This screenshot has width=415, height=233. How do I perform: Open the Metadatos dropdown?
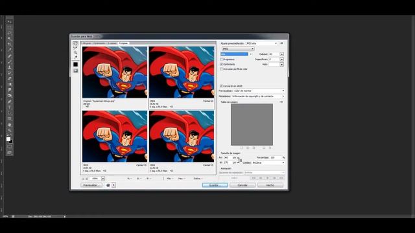click(x=258, y=96)
